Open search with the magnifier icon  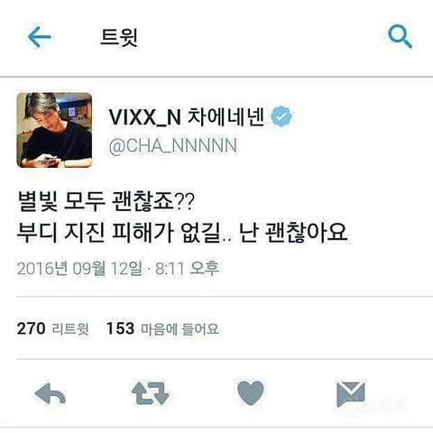pos(400,36)
